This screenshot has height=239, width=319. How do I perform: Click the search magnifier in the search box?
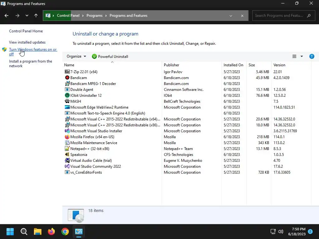point(309,16)
